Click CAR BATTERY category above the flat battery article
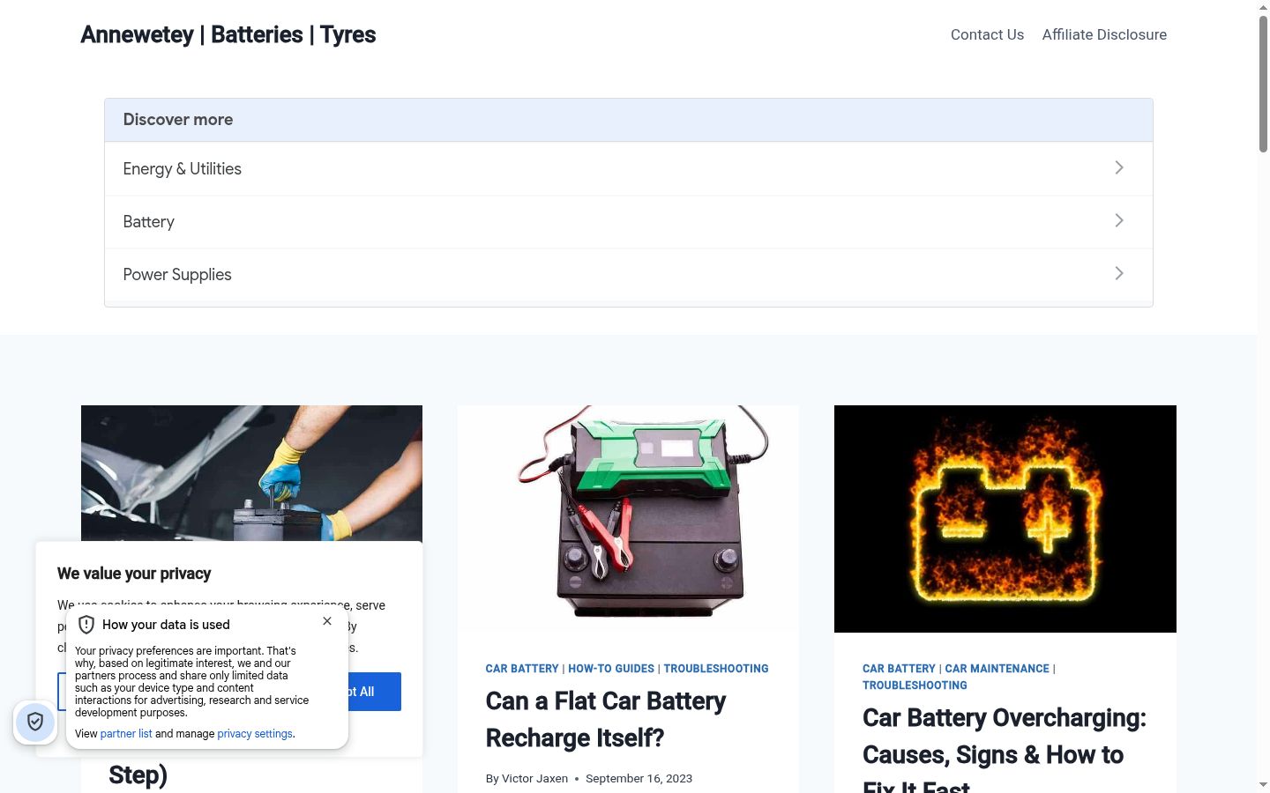1270x793 pixels. (x=522, y=669)
